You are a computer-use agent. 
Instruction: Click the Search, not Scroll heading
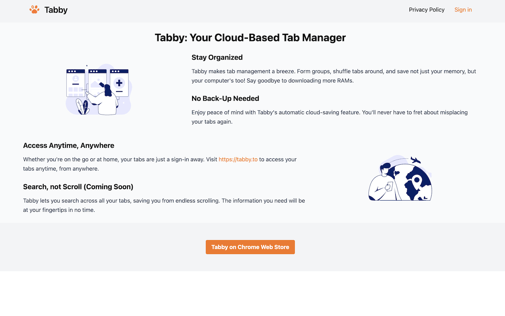tap(78, 186)
